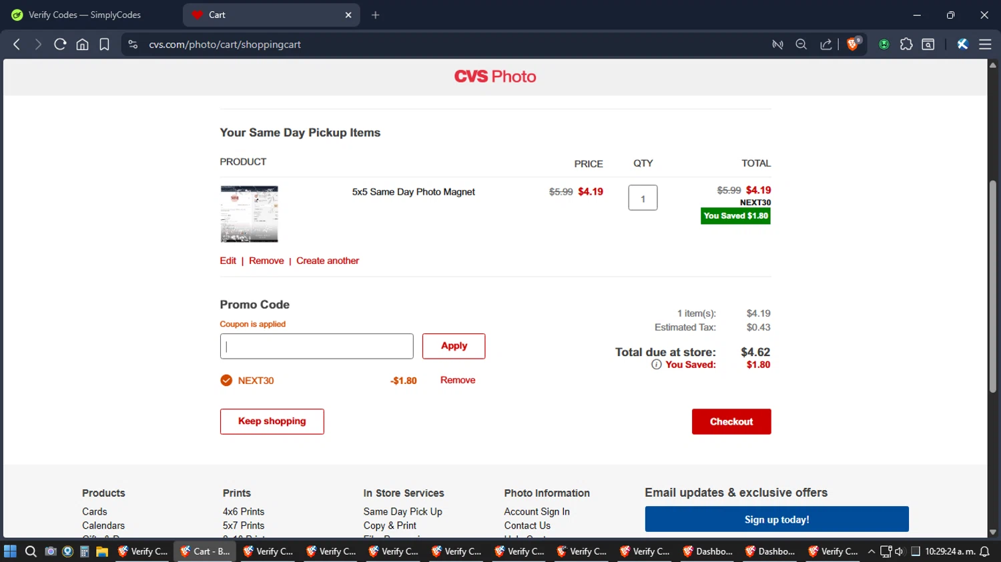
Task: Show hidden system tray icons
Action: tap(871, 551)
